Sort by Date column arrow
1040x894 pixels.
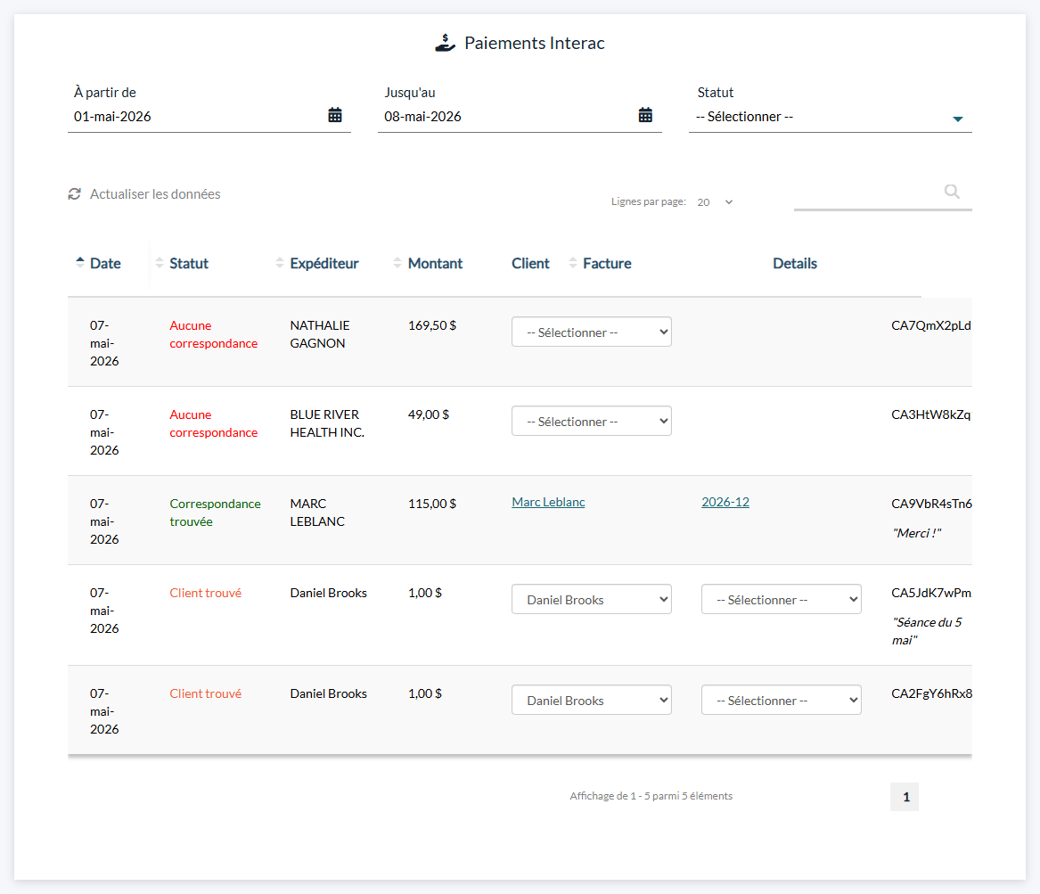coord(79,263)
